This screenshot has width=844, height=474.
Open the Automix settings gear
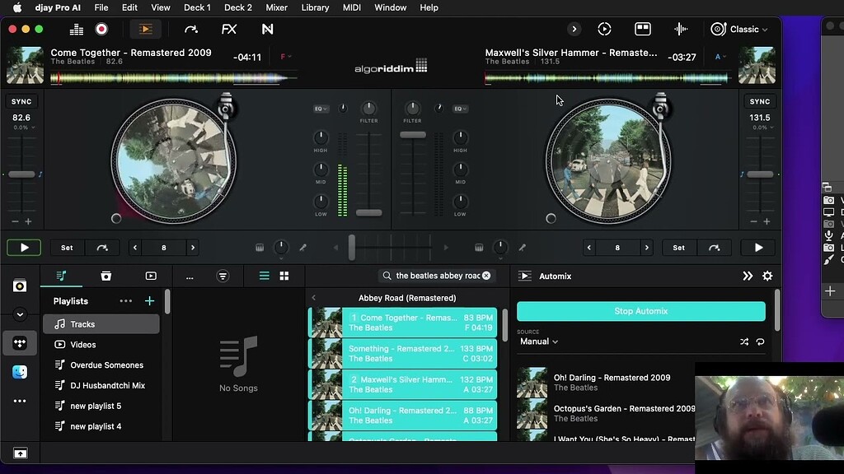(x=767, y=276)
